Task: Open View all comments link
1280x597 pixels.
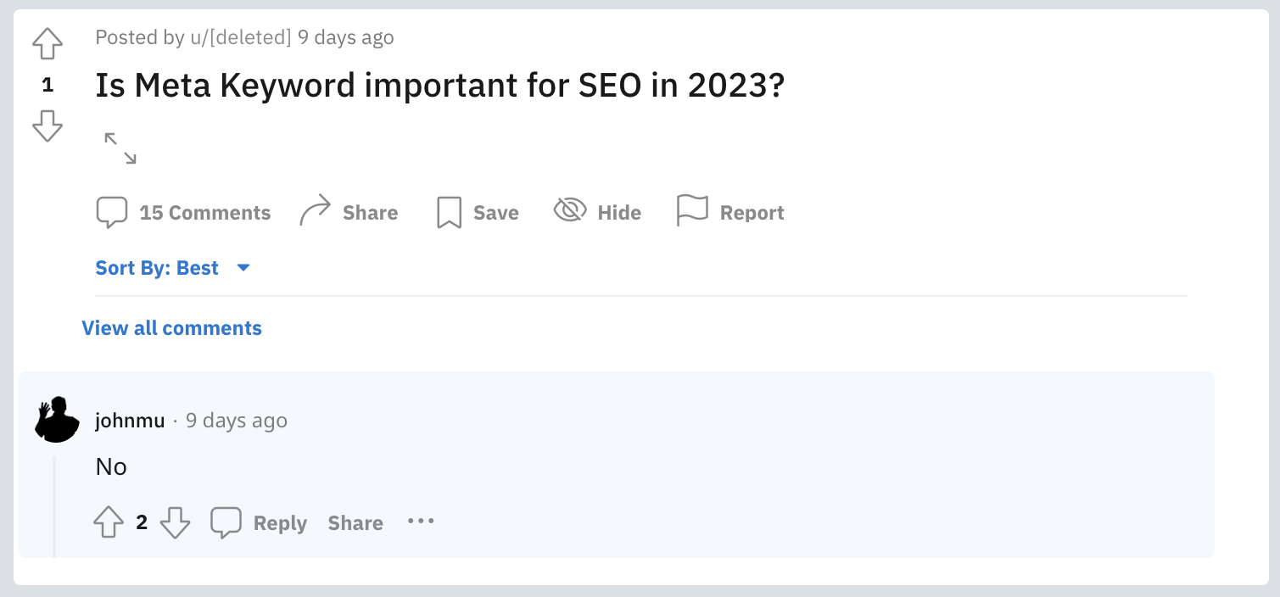Action: point(172,328)
